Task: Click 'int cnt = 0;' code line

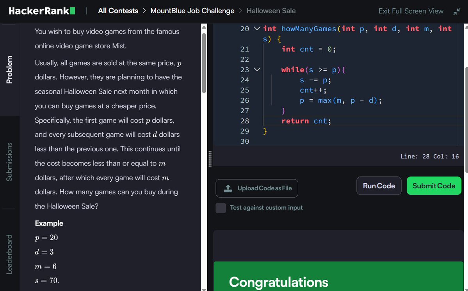Action: coord(309,49)
